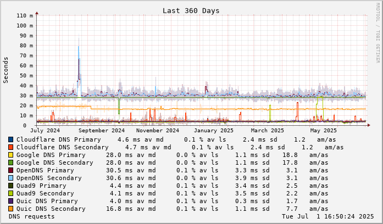Screen dimensions: 383x224
Task: Click the Google DNS Primary yellow swatch
Action: click(10, 155)
